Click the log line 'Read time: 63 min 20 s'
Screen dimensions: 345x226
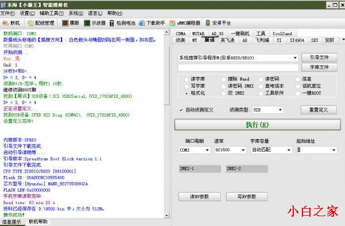click(x=29, y=202)
